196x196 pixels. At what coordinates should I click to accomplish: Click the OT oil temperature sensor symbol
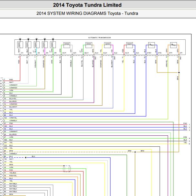pos(173,45)
